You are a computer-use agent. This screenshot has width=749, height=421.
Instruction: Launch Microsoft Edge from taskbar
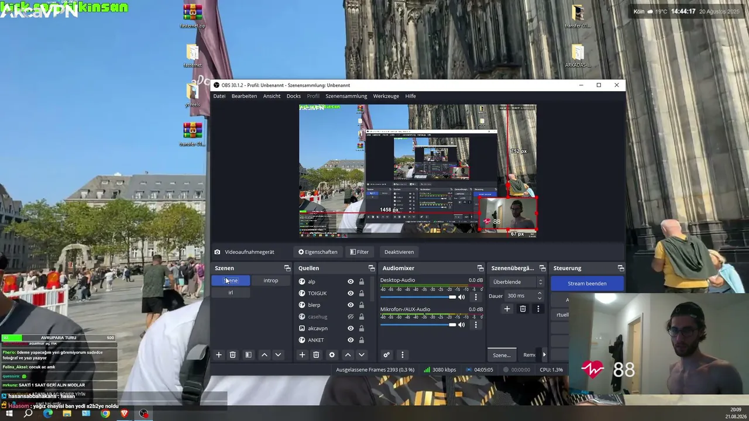click(x=48, y=413)
